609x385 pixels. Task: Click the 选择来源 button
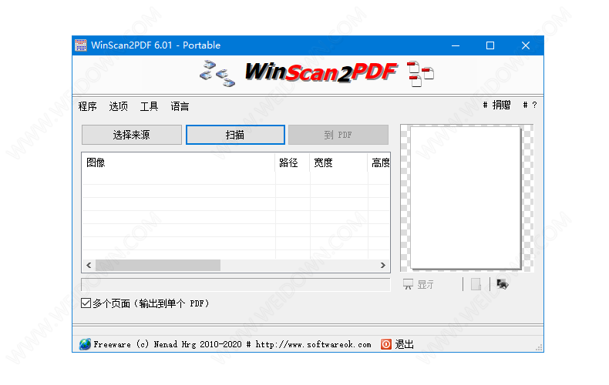point(132,135)
